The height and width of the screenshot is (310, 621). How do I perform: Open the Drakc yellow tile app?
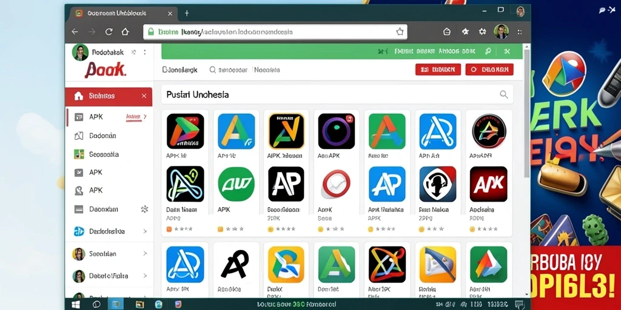pyautogui.click(x=286, y=264)
